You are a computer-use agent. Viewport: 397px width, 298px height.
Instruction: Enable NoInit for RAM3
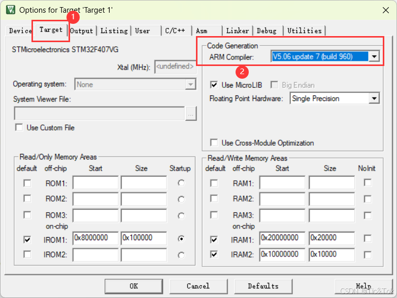click(x=368, y=215)
